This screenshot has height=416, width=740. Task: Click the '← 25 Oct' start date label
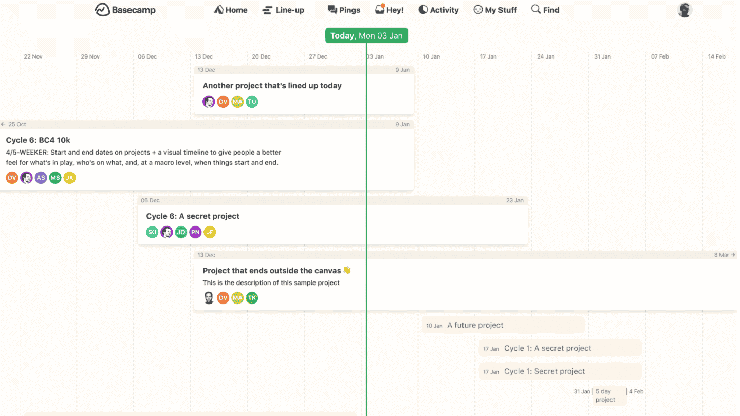14,124
